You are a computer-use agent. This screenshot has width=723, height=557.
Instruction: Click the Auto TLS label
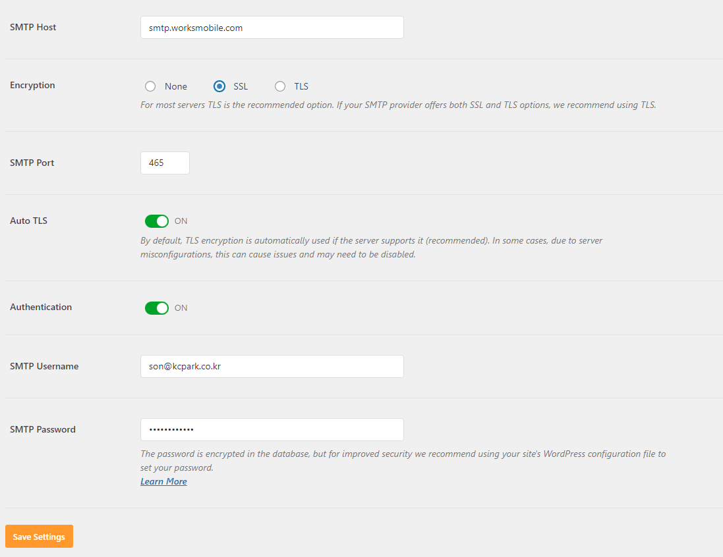(x=28, y=221)
